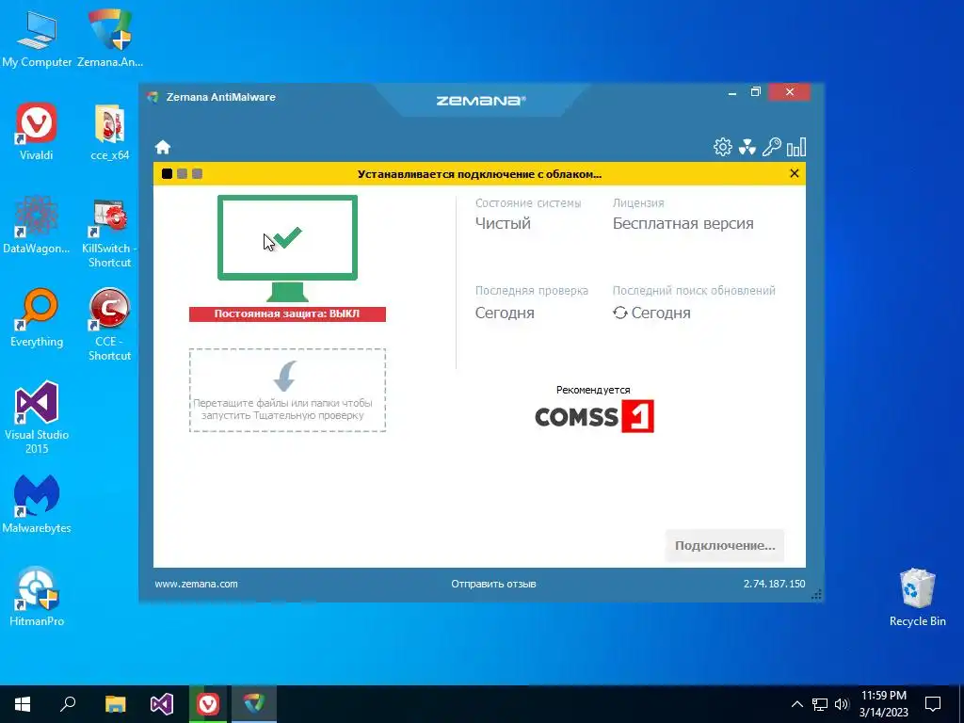Click the drag-and-drop deep scan box
Screen dimensions: 964x723
pos(287,391)
